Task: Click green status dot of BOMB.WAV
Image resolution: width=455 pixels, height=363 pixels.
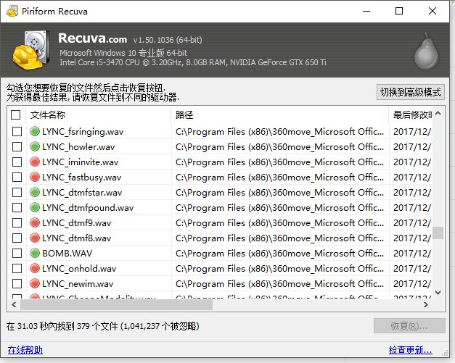Action: click(x=35, y=253)
